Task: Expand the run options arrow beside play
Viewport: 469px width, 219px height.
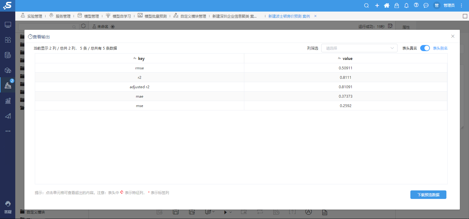Action: pos(231,212)
